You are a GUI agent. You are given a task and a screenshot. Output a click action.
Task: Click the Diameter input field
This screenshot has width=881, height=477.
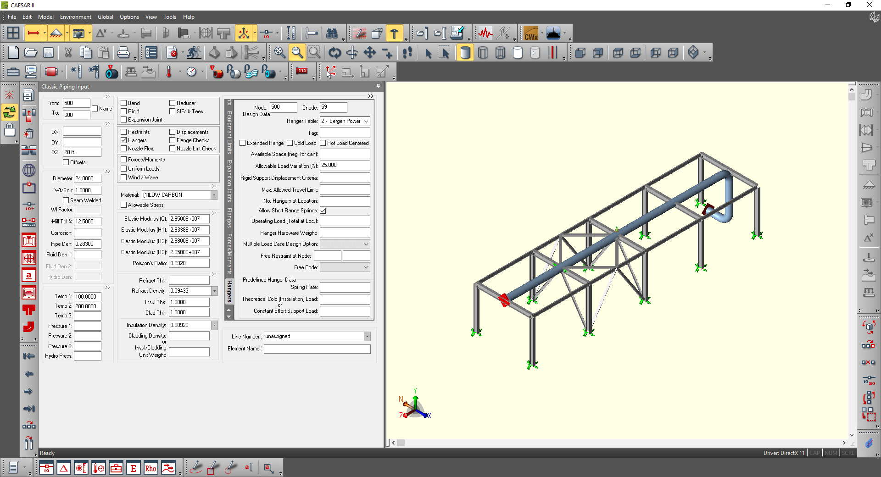(x=87, y=178)
